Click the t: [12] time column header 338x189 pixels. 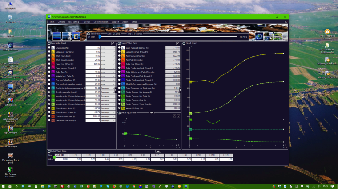click(x=226, y=155)
